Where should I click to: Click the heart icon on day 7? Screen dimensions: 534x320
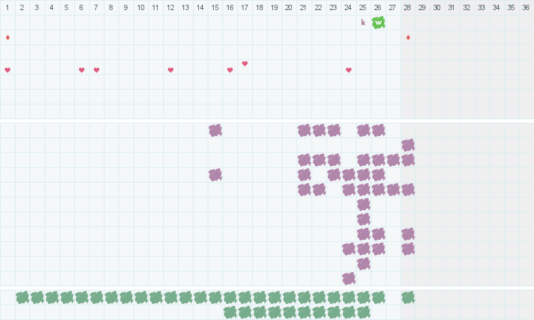coord(96,70)
